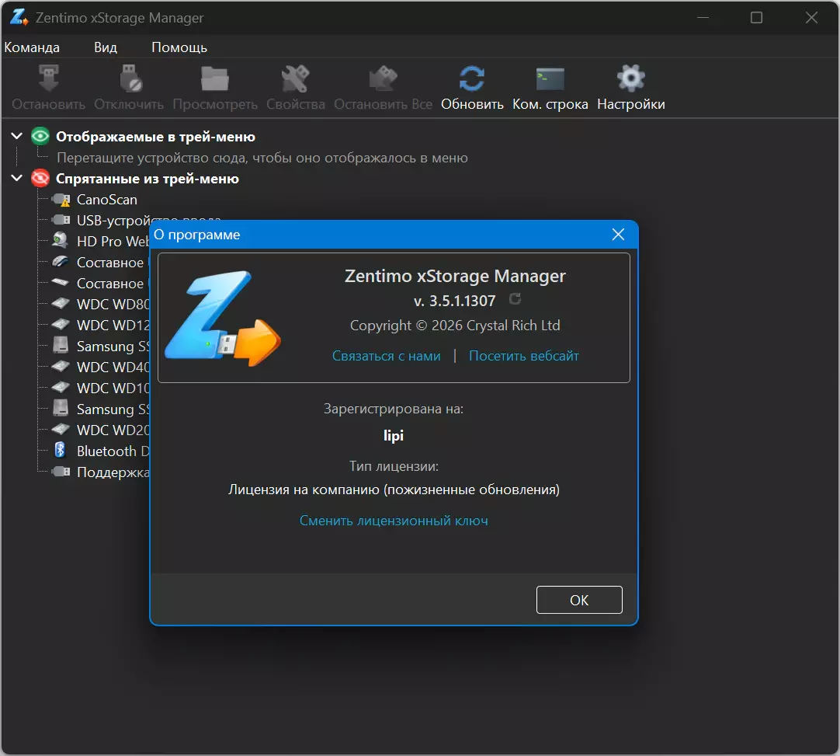
Task: Click the Bluetooth icon in the device tree
Action: click(61, 451)
